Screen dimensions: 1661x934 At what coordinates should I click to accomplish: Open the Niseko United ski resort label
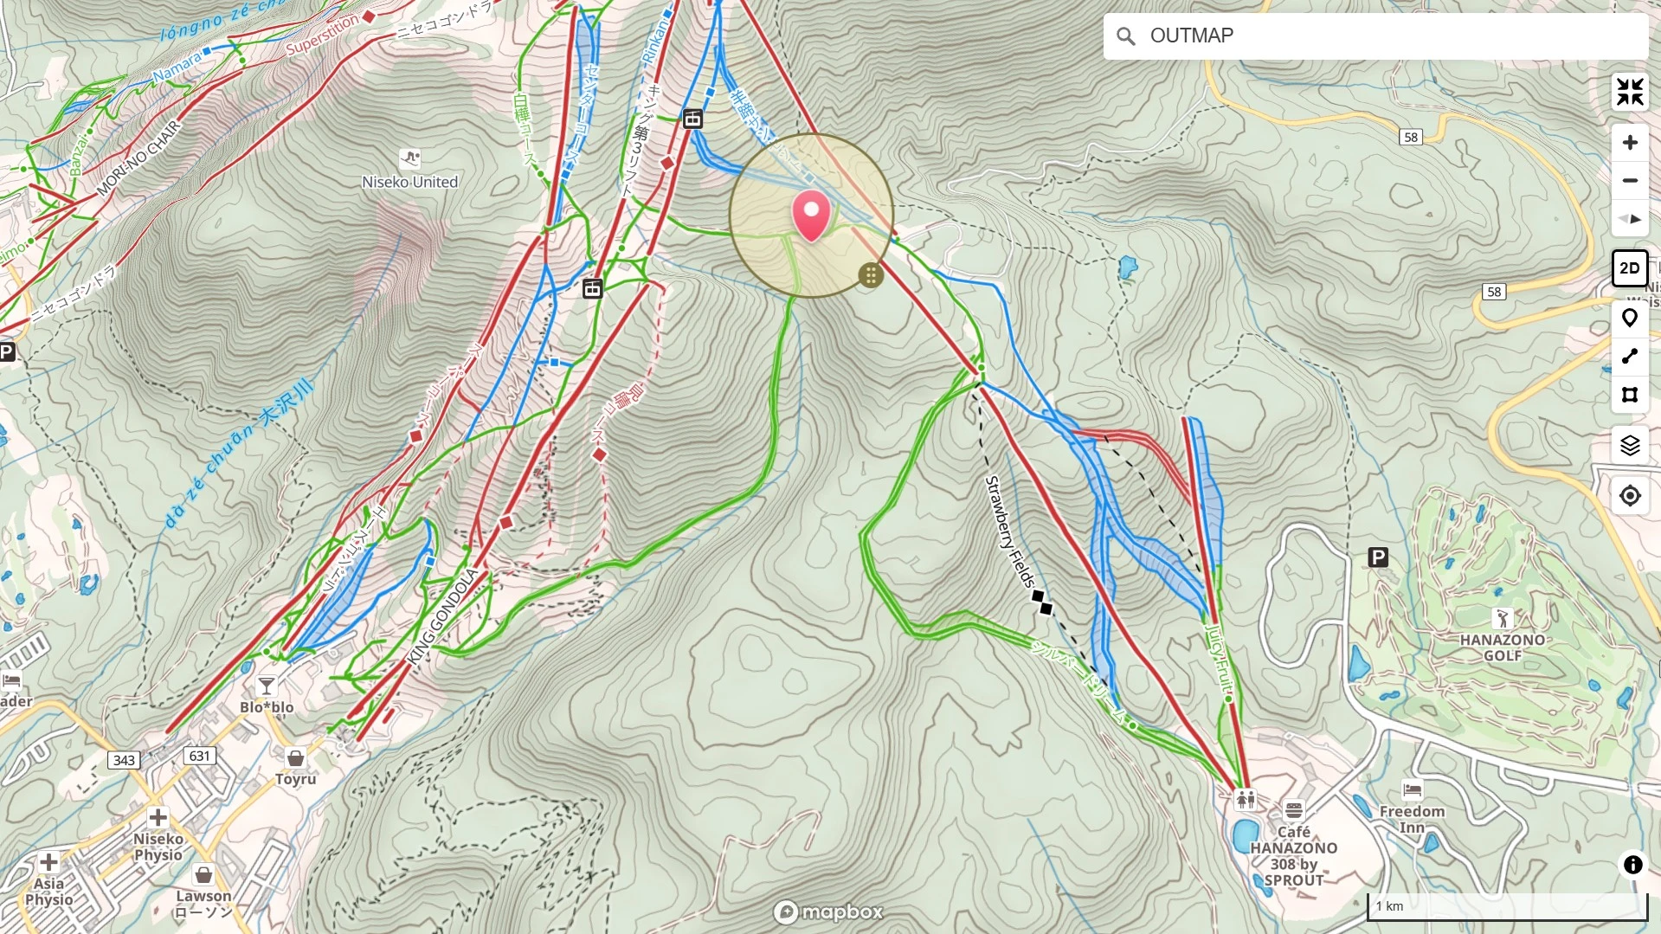point(409,182)
